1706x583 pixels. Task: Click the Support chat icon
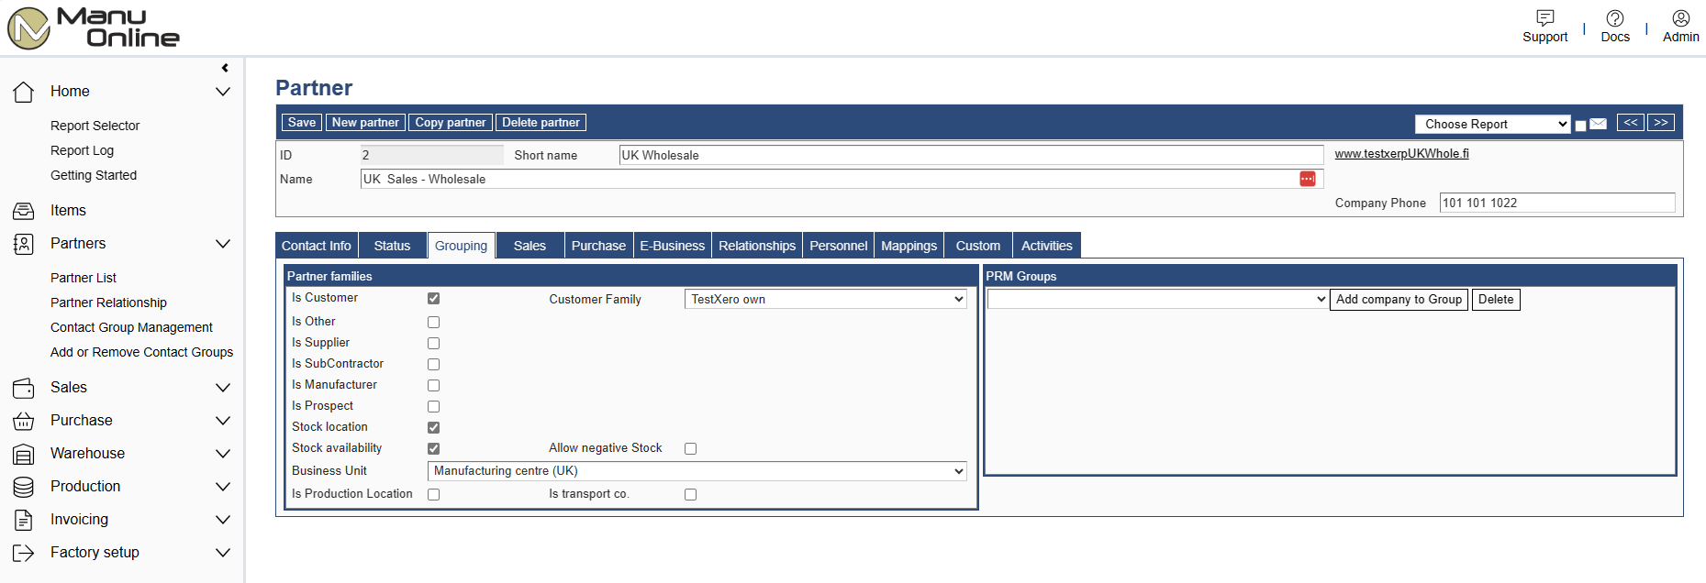pyautogui.click(x=1544, y=18)
